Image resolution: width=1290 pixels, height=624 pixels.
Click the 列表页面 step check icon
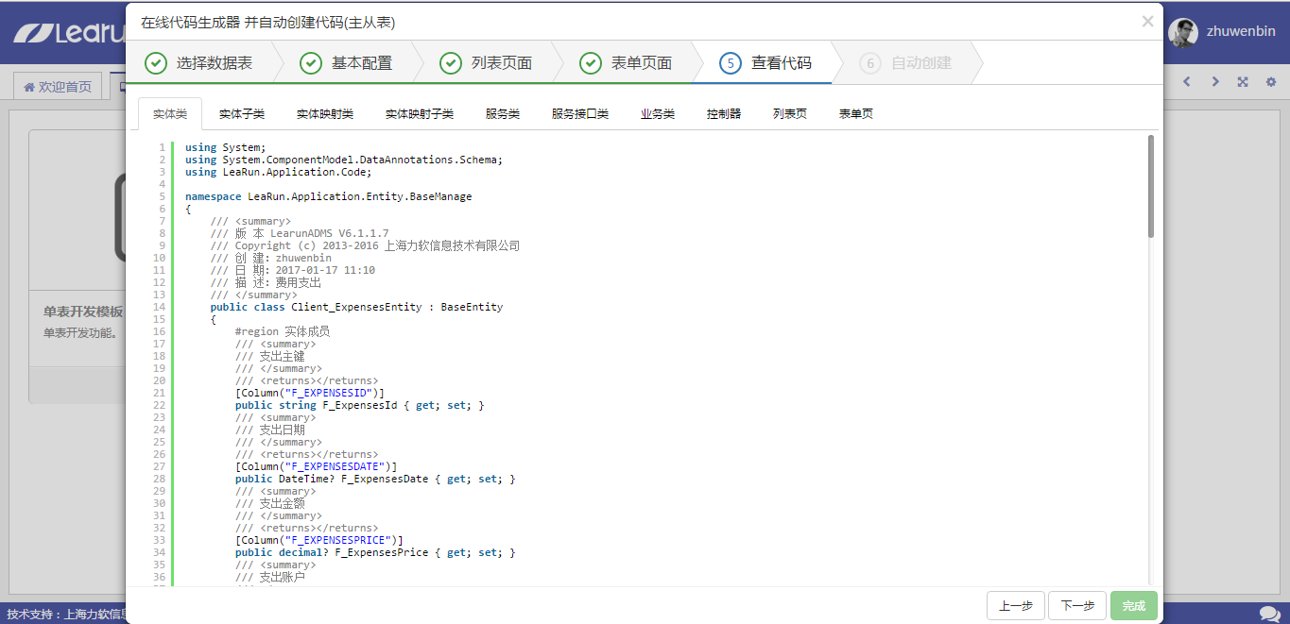click(x=451, y=63)
